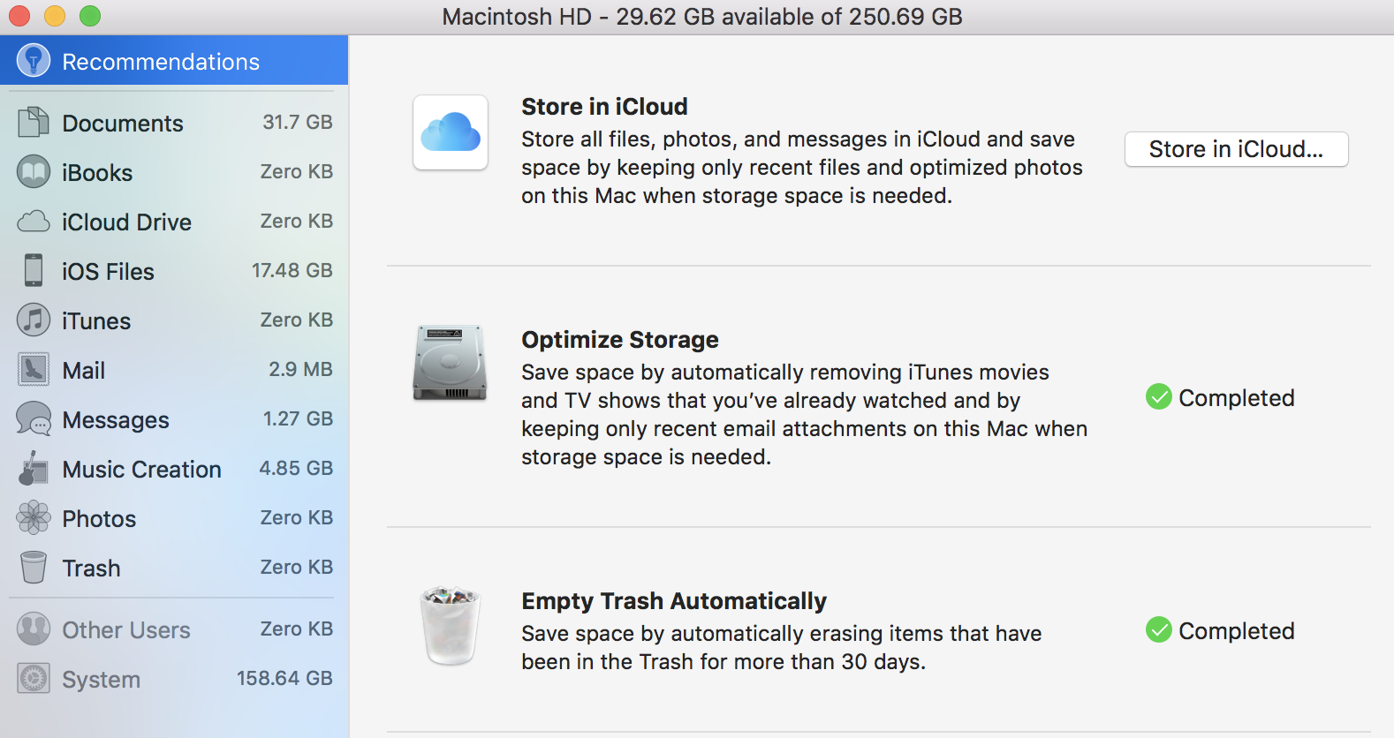This screenshot has width=1394, height=738.
Task: Show the Music Creation category
Action: click(x=174, y=469)
